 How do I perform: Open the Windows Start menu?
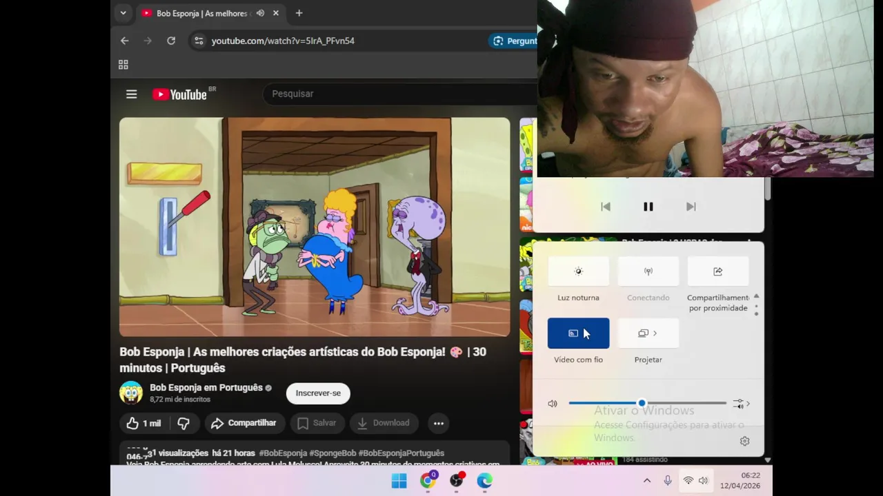[399, 481]
